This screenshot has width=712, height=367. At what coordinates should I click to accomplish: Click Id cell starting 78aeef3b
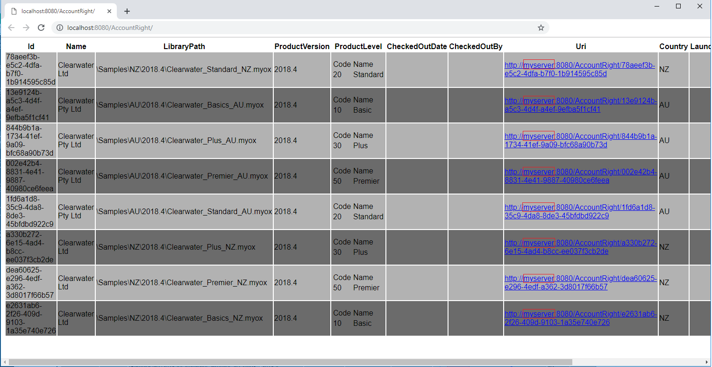click(x=31, y=69)
